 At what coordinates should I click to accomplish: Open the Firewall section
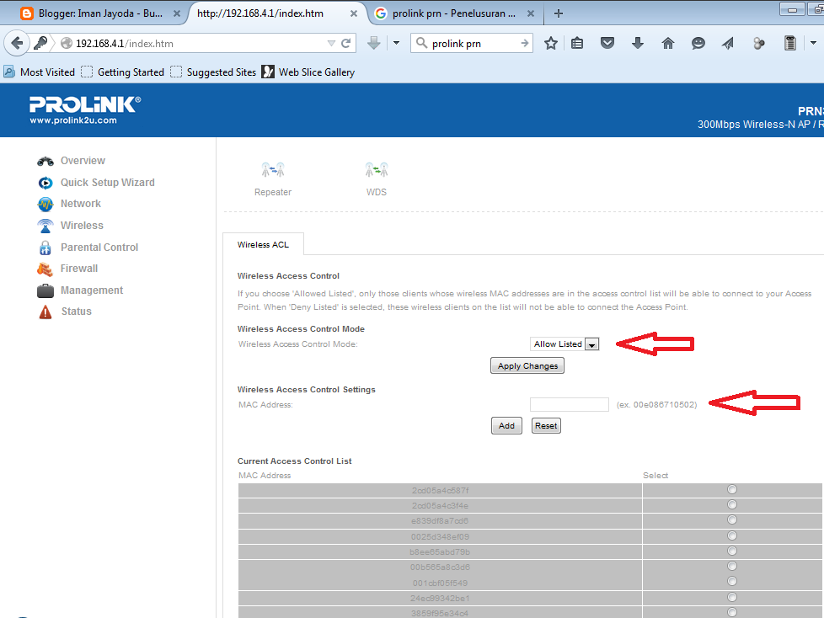(x=79, y=269)
